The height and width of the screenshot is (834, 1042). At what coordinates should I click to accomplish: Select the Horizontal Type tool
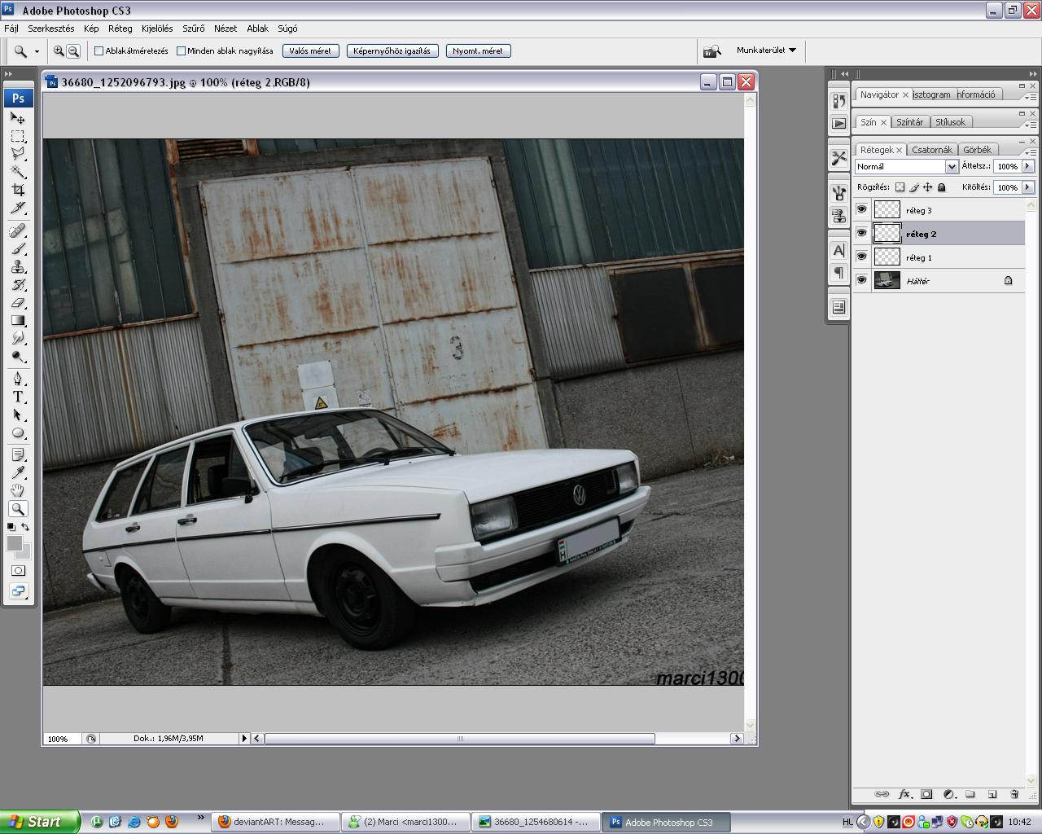point(18,397)
